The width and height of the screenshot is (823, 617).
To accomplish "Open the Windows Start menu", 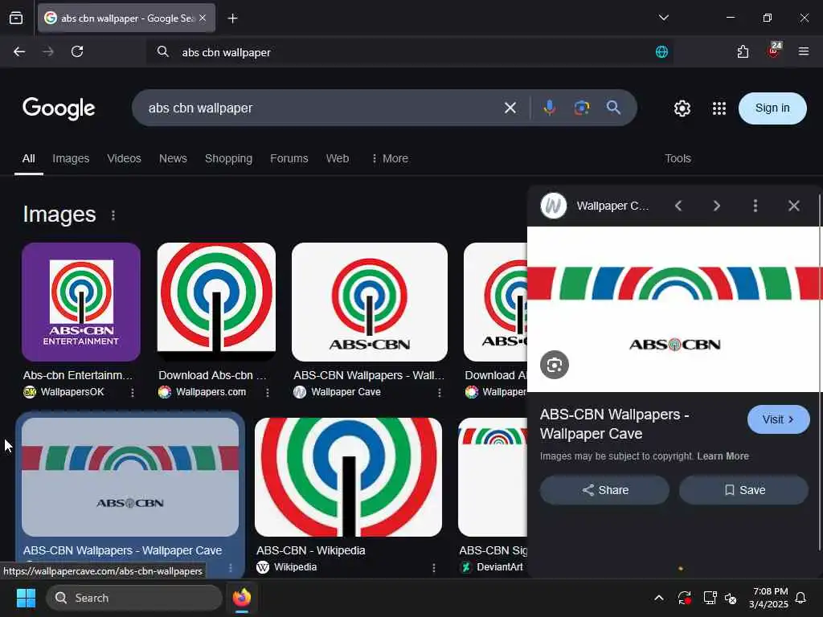I will (26, 598).
